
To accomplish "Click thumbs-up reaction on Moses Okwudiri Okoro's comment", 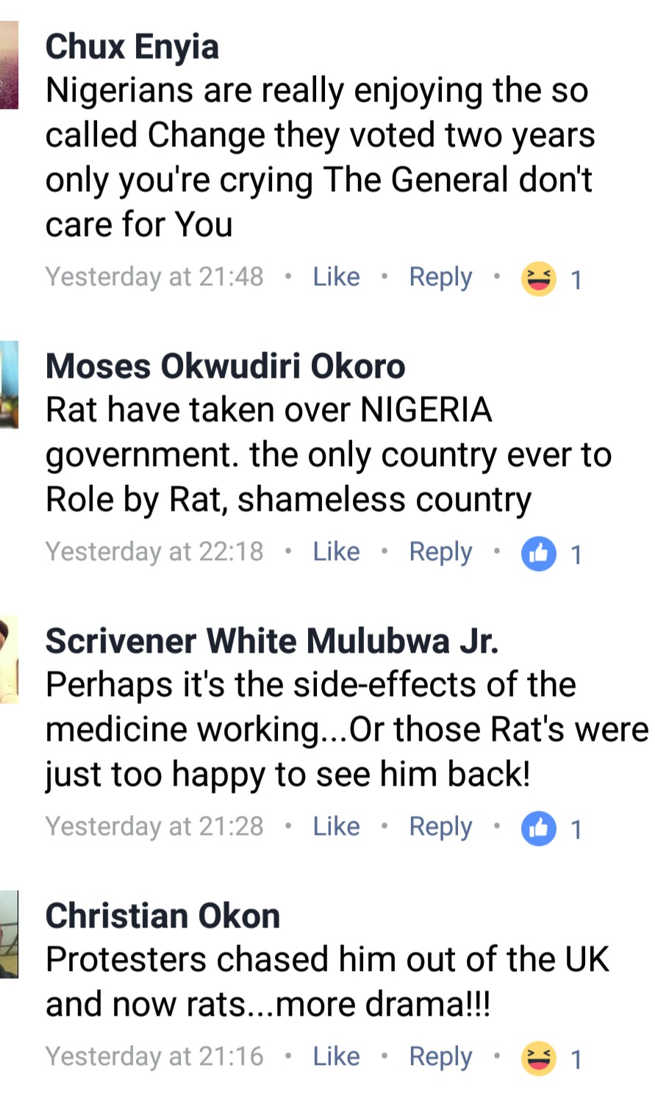I will (x=538, y=554).
